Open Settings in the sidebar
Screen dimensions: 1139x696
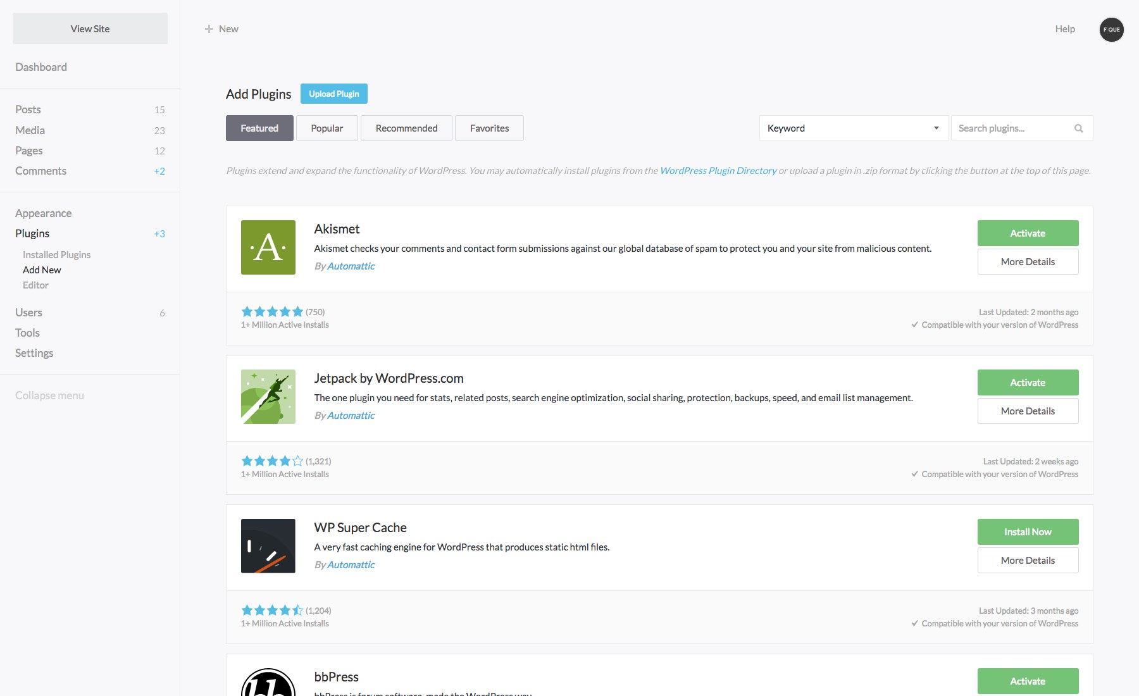point(34,353)
